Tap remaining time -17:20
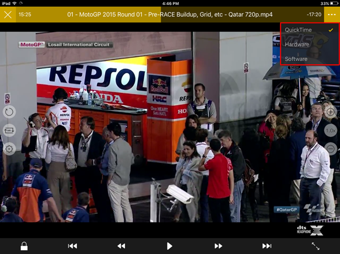This screenshot has height=254, width=340. 314,15
